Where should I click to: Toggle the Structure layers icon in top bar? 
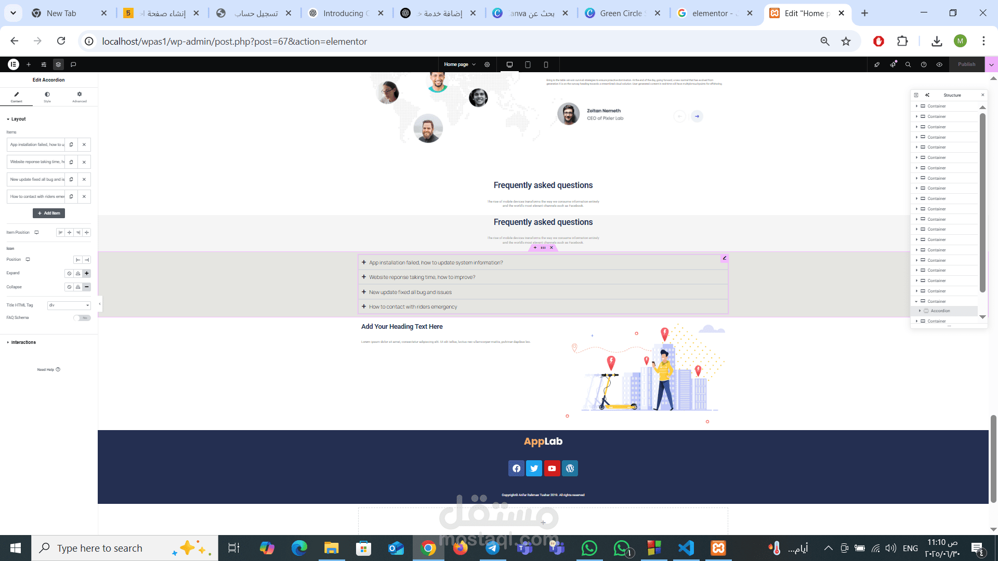(58, 64)
